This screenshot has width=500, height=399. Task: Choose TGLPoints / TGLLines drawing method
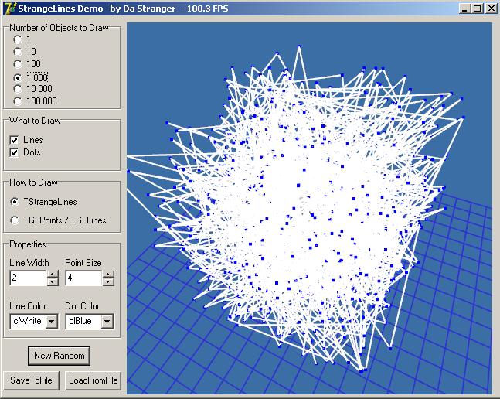(15, 220)
